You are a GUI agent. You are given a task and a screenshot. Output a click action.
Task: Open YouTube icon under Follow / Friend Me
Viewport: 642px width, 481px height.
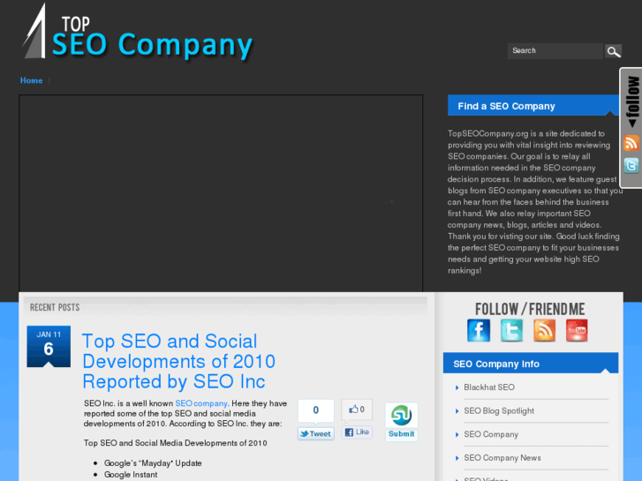point(577,330)
